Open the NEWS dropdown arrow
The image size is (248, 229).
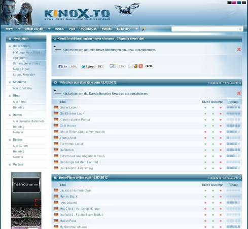pyautogui.click(x=19, y=29)
